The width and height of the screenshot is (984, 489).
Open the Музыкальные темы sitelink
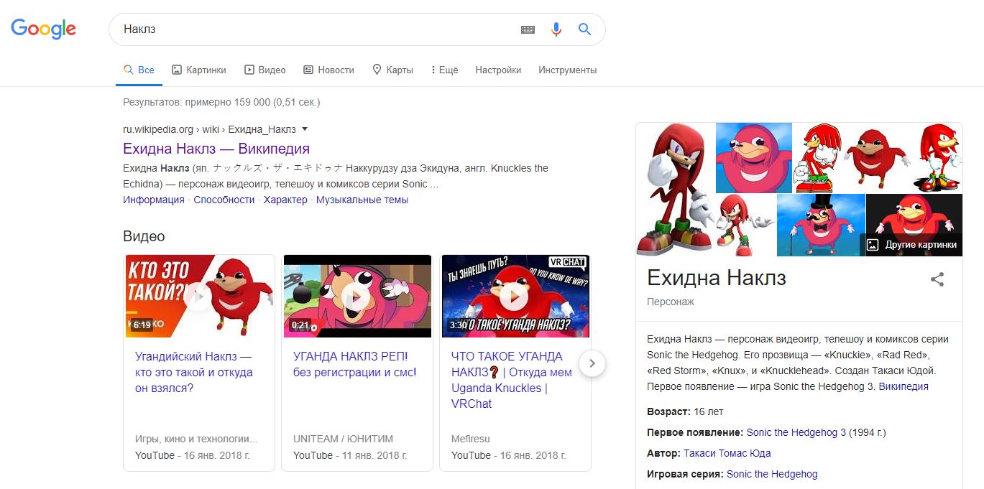(x=362, y=200)
